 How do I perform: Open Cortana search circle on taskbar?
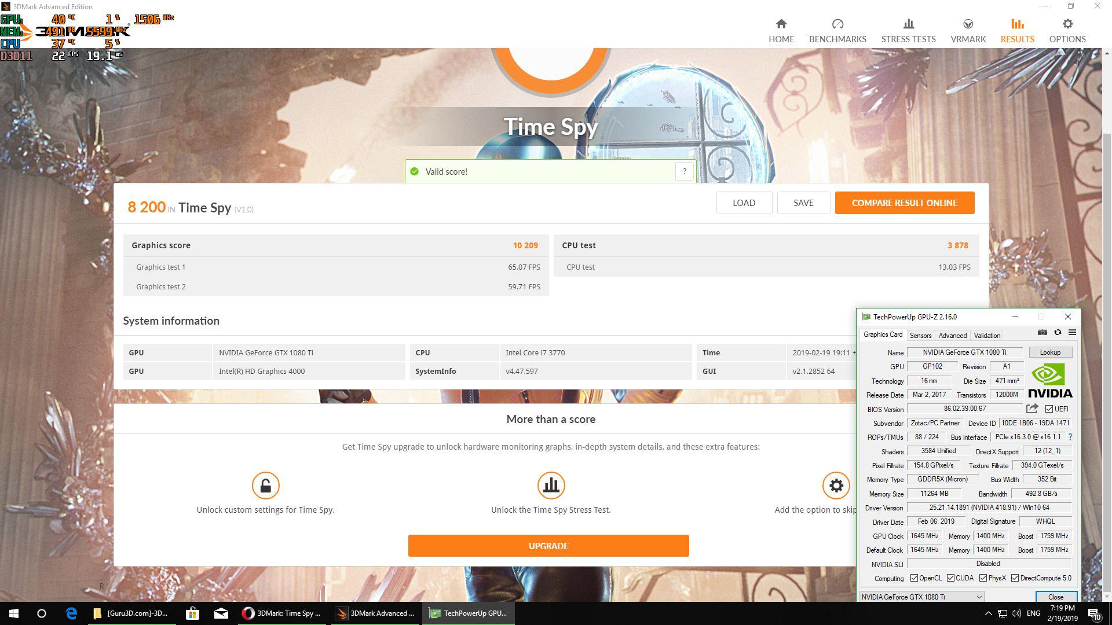[x=42, y=613]
